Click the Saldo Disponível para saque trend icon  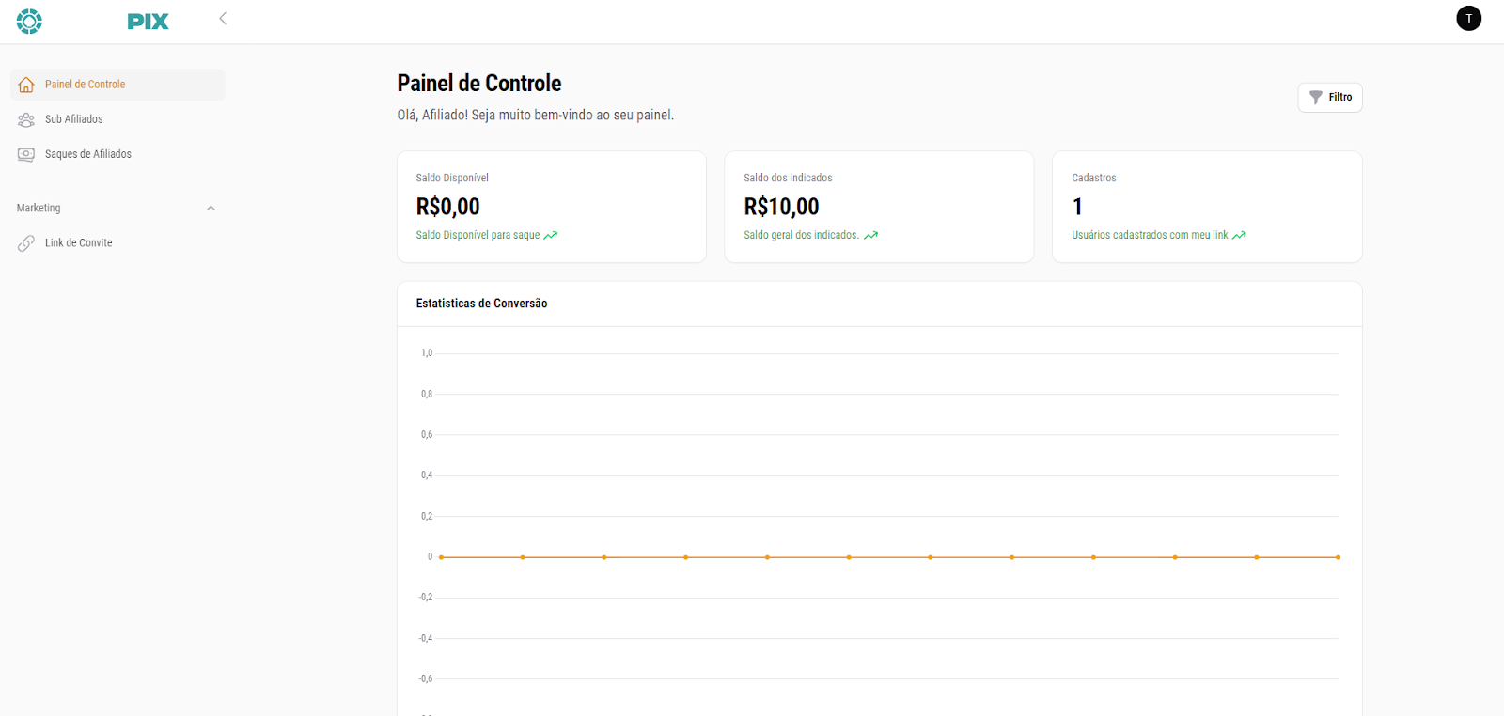click(551, 236)
